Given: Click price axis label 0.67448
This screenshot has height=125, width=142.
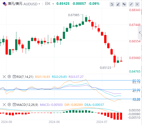Looking at the screenshot, I should coord(135,25).
